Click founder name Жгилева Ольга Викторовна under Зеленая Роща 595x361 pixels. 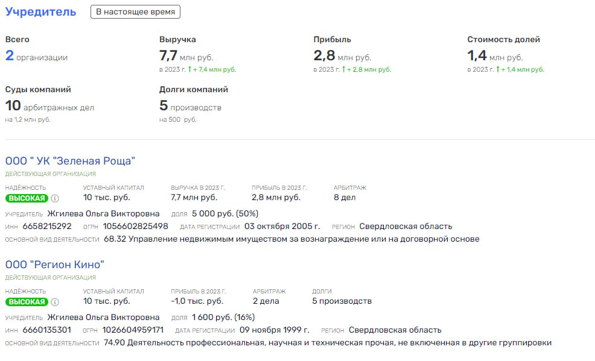pos(103,213)
